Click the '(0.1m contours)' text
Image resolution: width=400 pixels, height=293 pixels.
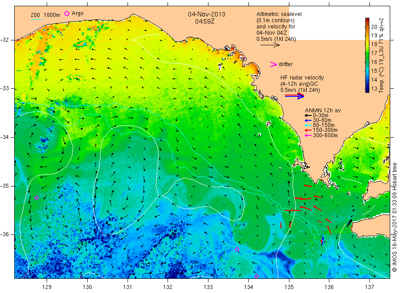[x=276, y=20]
